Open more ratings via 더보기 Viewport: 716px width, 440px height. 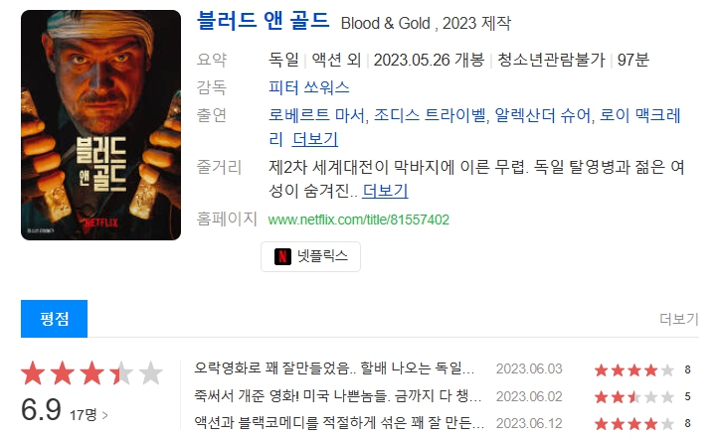pos(679,319)
